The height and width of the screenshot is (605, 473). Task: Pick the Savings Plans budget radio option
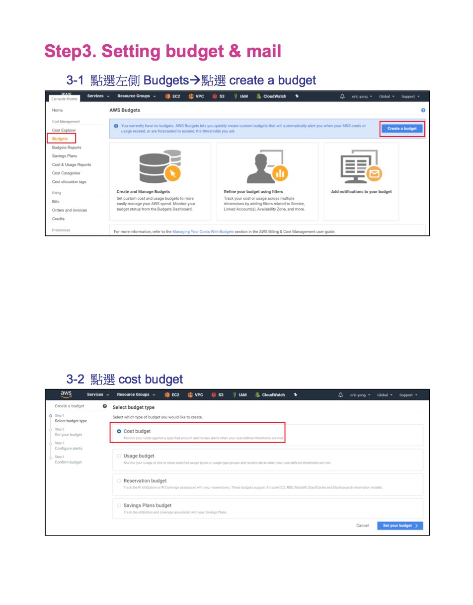(x=119, y=506)
